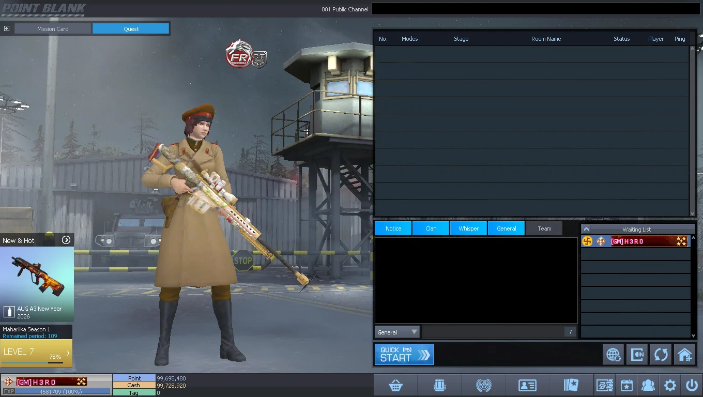Click the enter room IN icon
The width and height of the screenshot is (703, 397).
point(637,355)
